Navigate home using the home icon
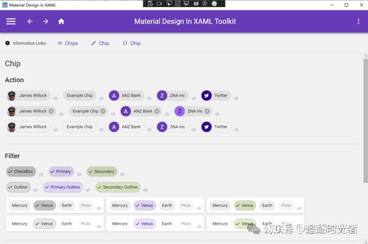 tap(61, 21)
